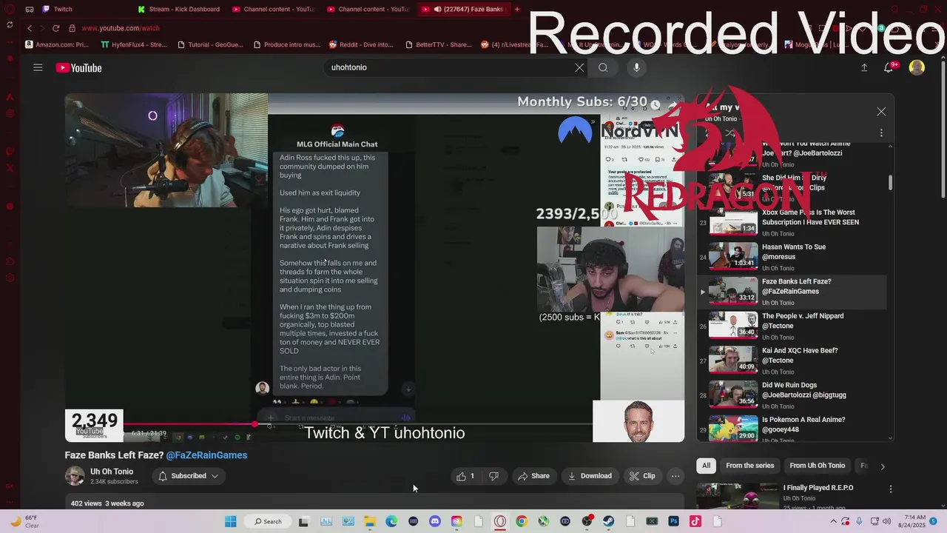This screenshot has width=947, height=533.
Task: Seek using the video progress scrubber
Action: pos(256,424)
